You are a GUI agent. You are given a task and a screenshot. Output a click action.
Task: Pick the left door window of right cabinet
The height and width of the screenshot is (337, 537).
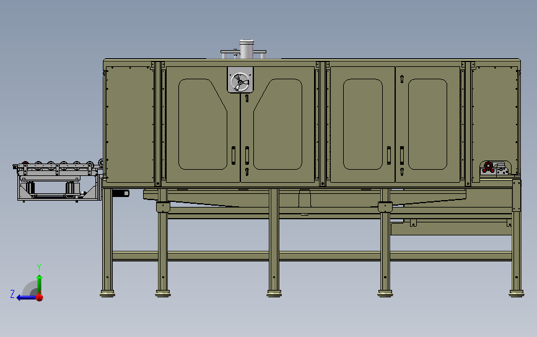(x=363, y=124)
